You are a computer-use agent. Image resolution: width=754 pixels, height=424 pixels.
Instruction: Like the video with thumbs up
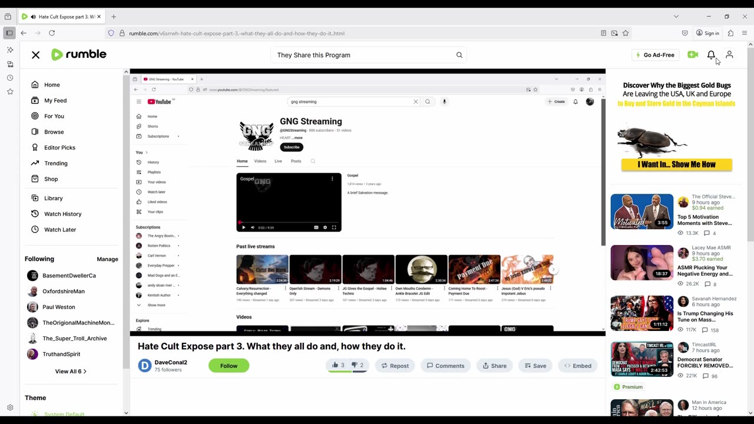pos(338,366)
